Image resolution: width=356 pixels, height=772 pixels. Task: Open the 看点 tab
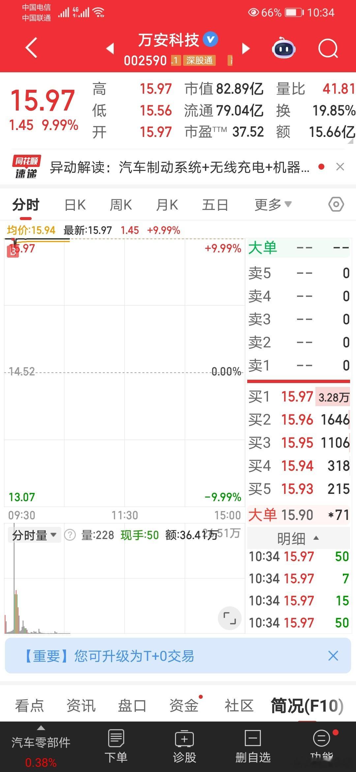tap(30, 705)
